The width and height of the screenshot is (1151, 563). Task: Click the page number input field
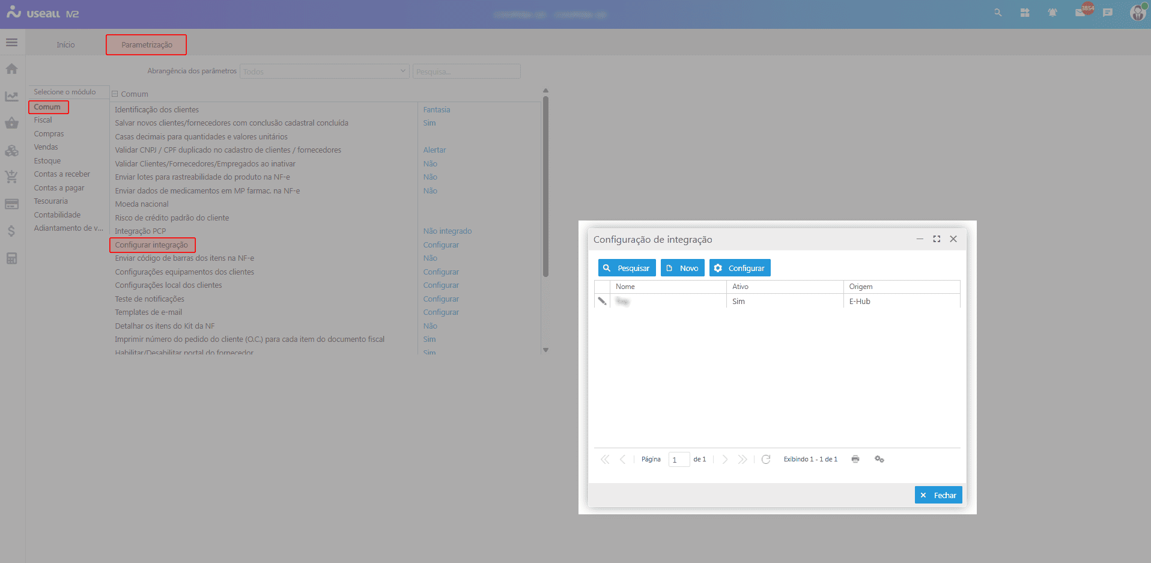pyautogui.click(x=679, y=460)
